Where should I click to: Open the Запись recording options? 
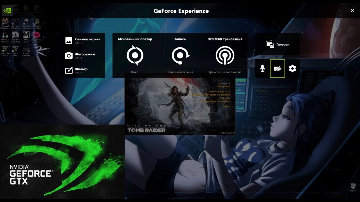[x=180, y=55]
